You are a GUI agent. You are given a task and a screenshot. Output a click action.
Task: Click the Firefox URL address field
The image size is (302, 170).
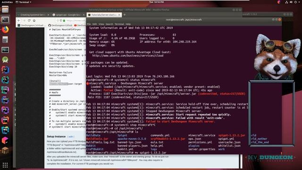[x=75, y=20]
